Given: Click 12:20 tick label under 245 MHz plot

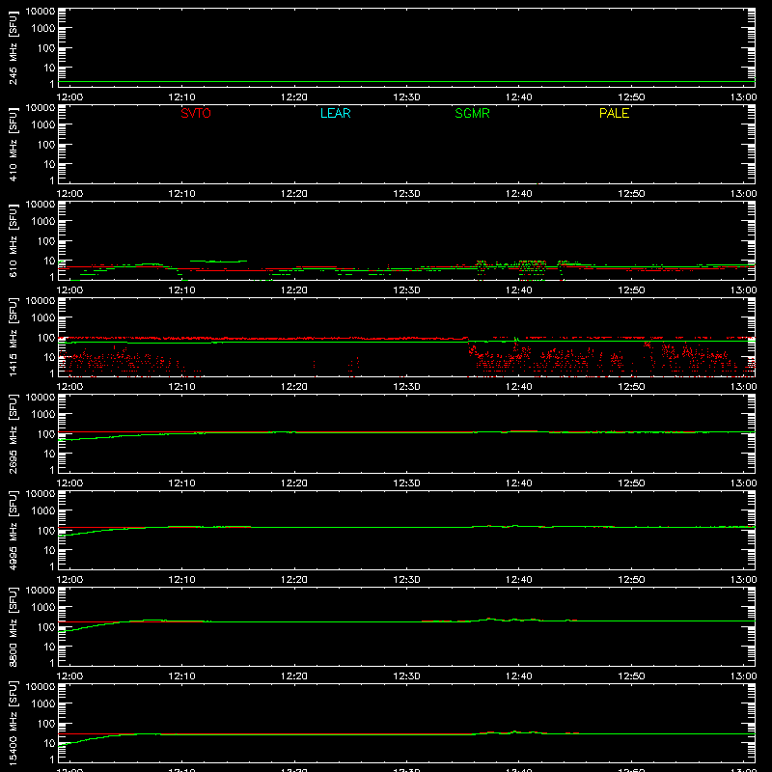Looking at the screenshot, I should coord(294,97).
